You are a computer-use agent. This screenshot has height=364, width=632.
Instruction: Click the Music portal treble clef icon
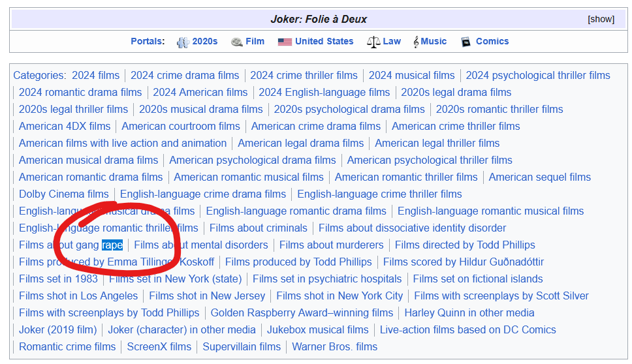click(416, 42)
